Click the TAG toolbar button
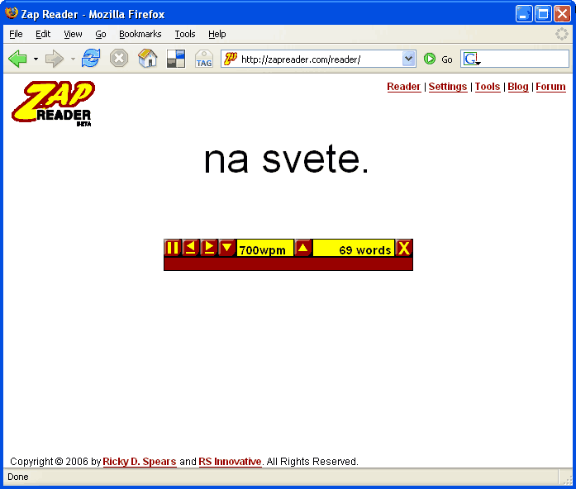Image resolution: width=576 pixels, height=489 pixels. (x=204, y=59)
